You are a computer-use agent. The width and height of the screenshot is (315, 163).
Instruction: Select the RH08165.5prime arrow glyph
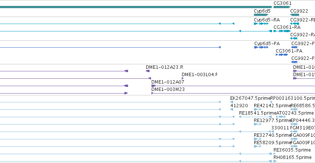275,161
